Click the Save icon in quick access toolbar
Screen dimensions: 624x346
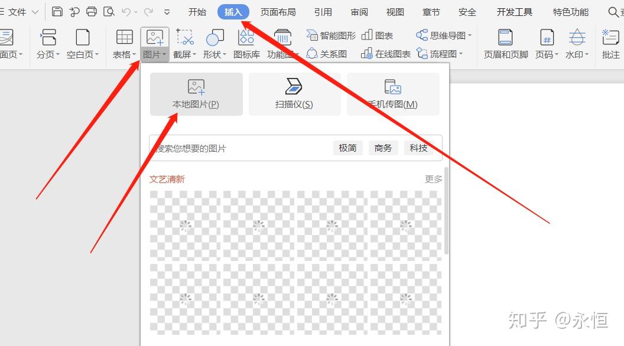click(x=57, y=12)
